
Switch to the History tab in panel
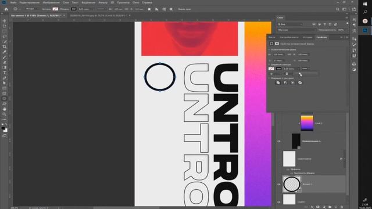tap(307, 37)
